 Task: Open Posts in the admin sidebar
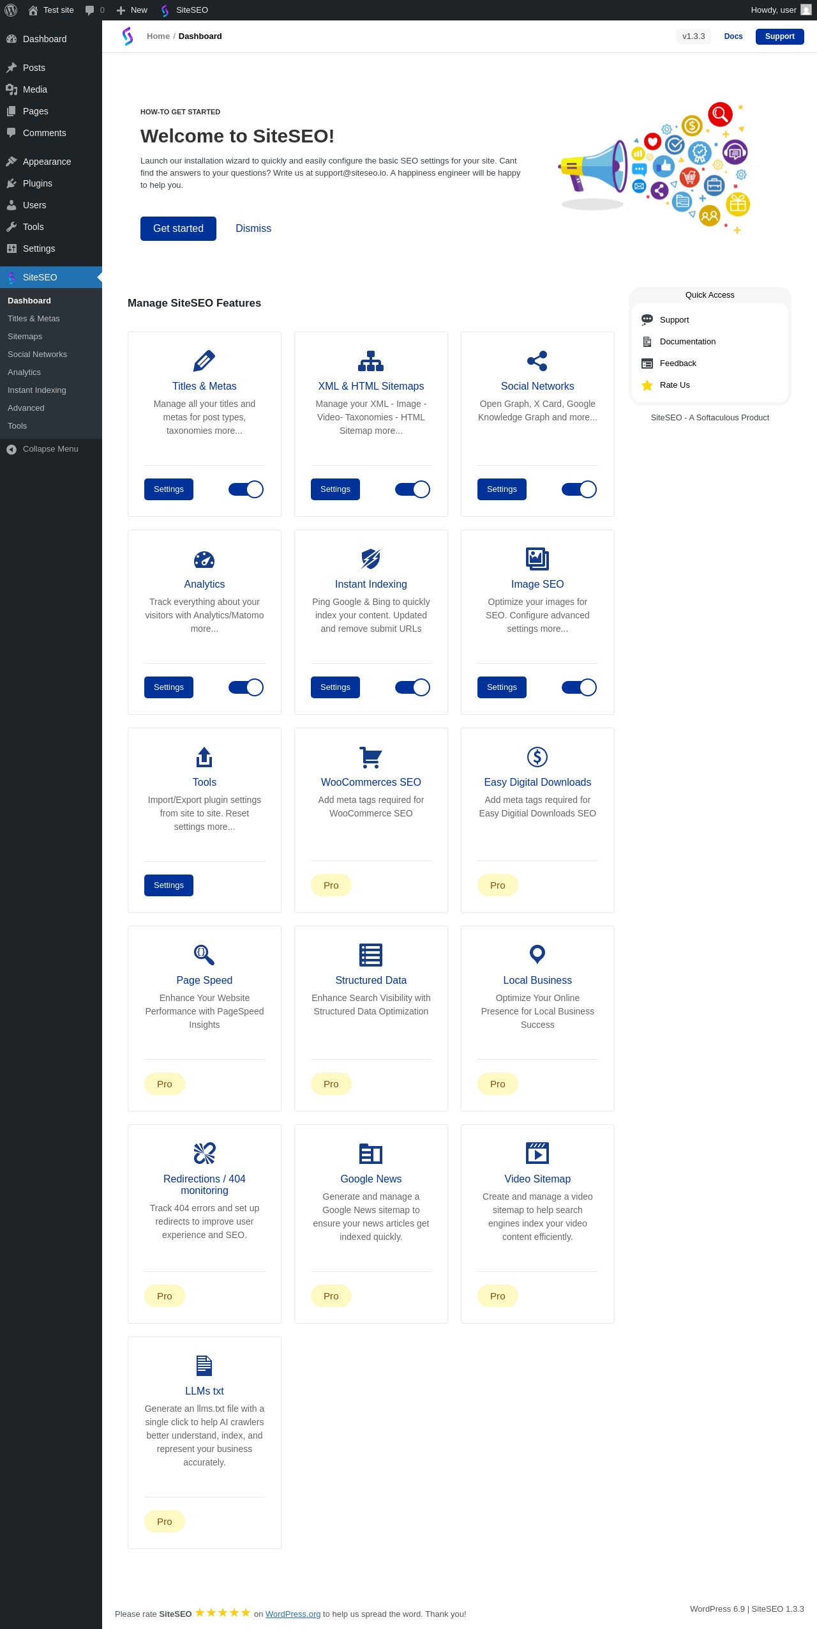[51, 68]
